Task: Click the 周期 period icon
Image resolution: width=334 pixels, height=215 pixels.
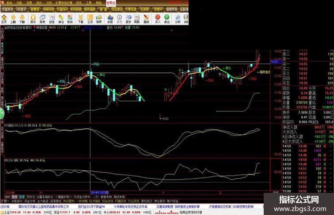Action: (x=136, y=19)
